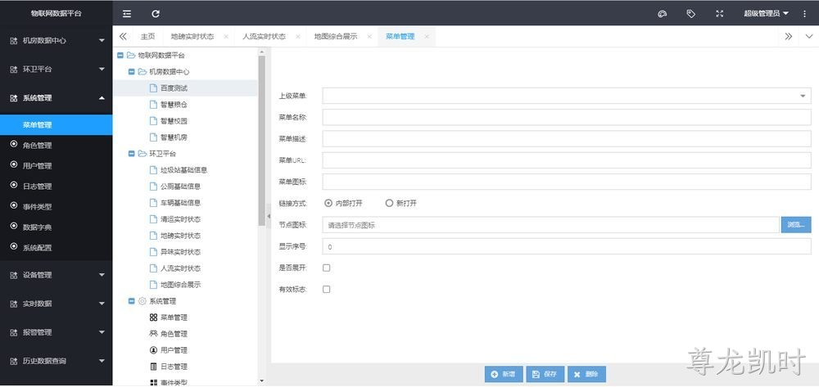Viewport: 819px width, 387px height.
Task: Open 系统配置 in sidebar
Action: click(x=57, y=248)
